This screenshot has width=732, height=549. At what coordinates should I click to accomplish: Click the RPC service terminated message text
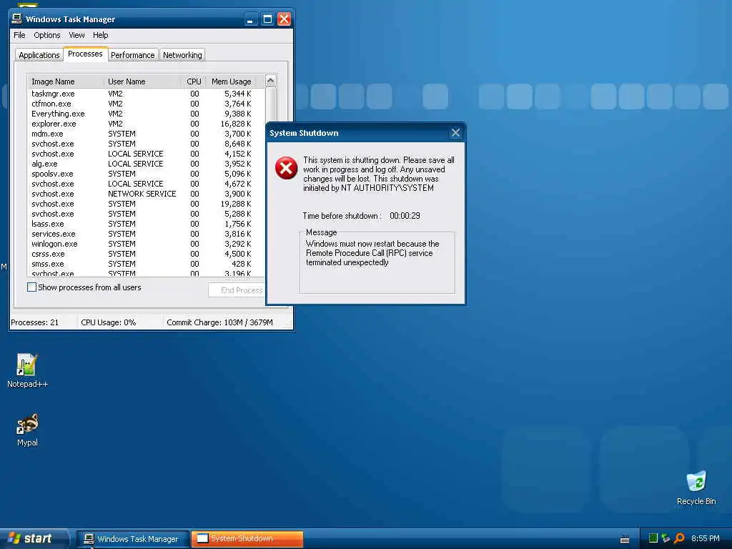pyautogui.click(x=372, y=253)
